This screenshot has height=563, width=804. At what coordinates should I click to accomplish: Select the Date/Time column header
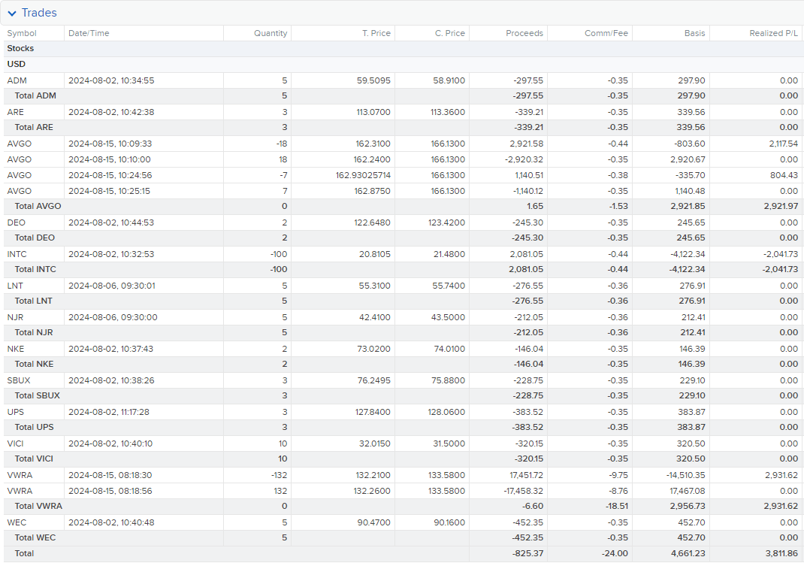pos(89,33)
